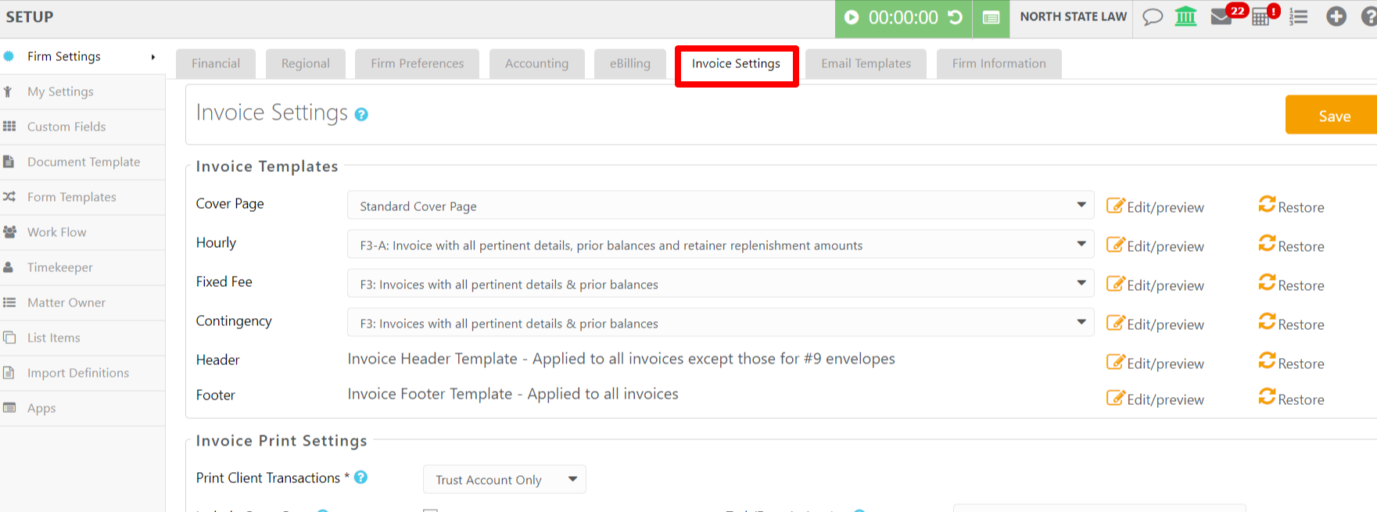Switch to the Firm Preferences tab
This screenshot has height=512, width=1377.
[418, 63]
